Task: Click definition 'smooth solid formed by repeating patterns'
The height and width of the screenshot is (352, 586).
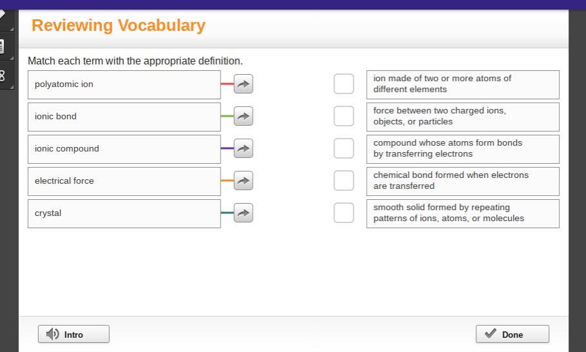Action: (x=462, y=213)
